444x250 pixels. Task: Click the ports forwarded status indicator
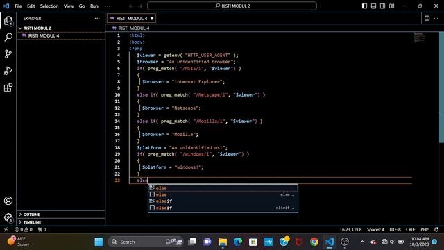pyautogui.click(x=42, y=230)
